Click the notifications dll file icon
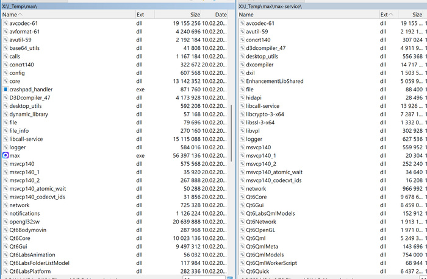 point(5,213)
